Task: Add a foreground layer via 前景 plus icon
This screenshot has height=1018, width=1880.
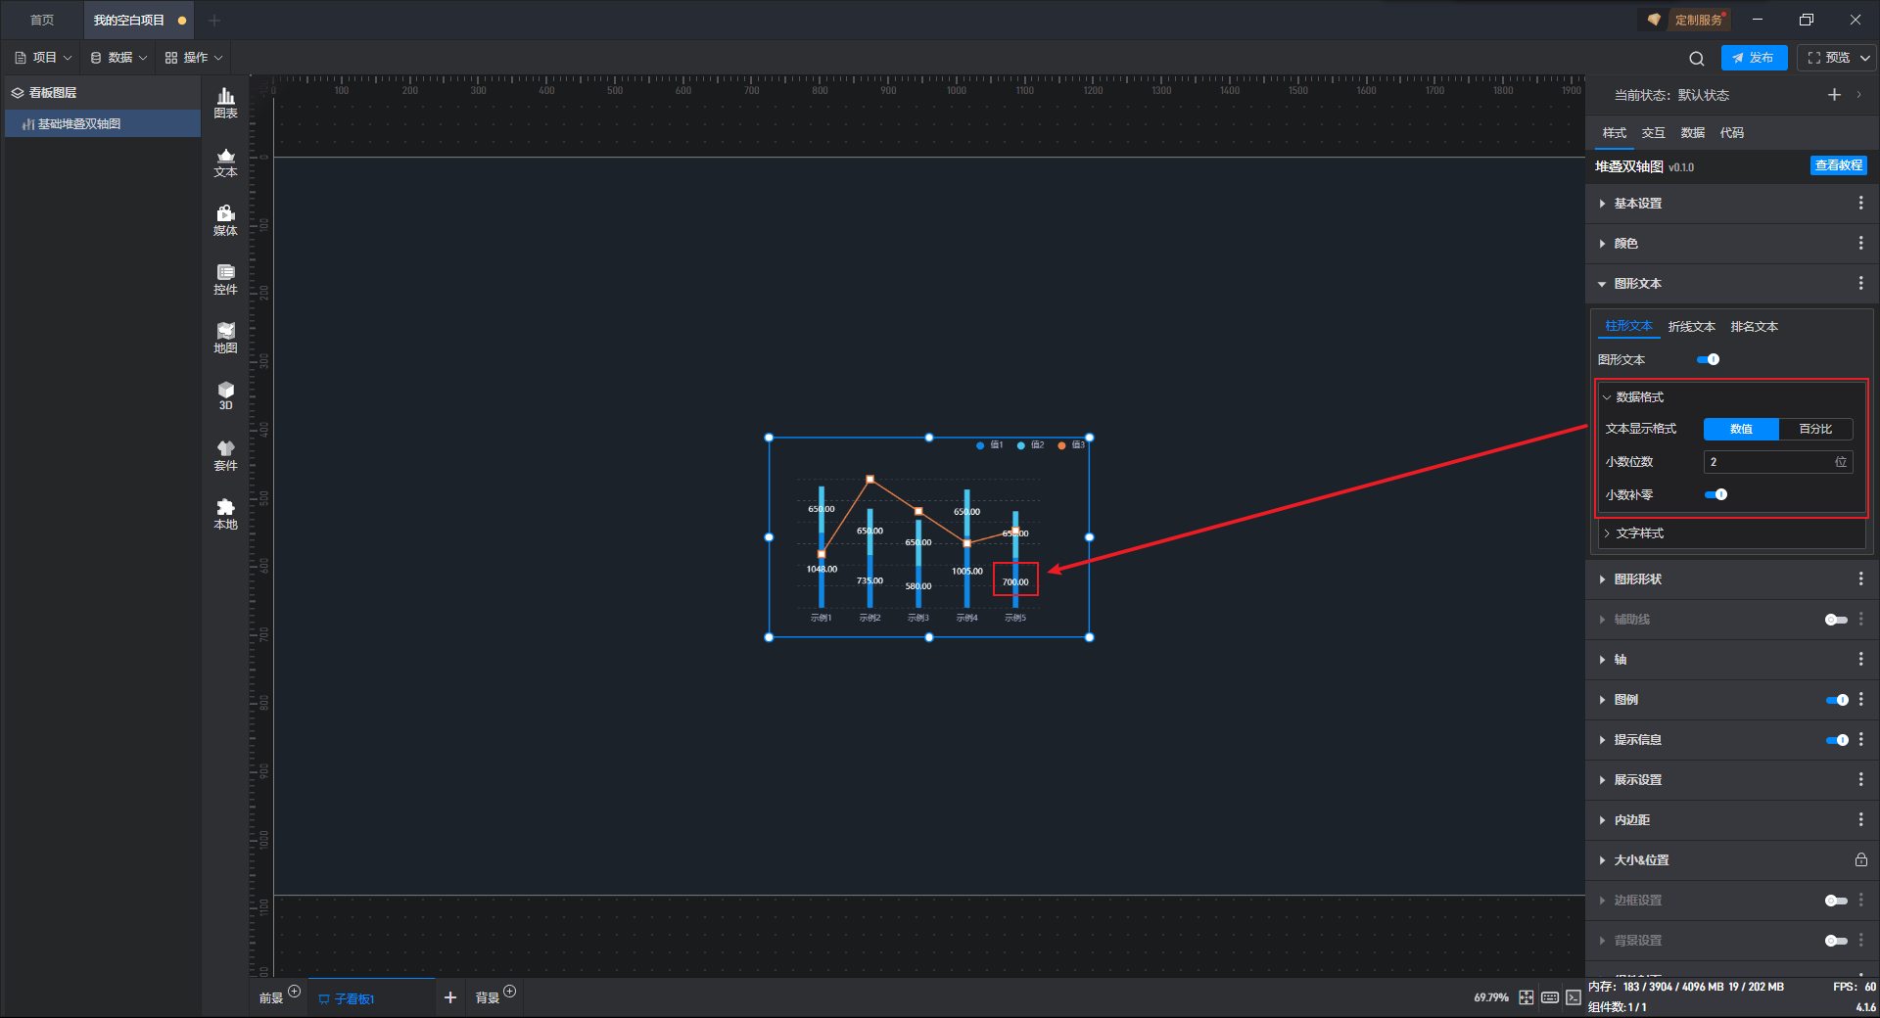Action: click(x=294, y=992)
